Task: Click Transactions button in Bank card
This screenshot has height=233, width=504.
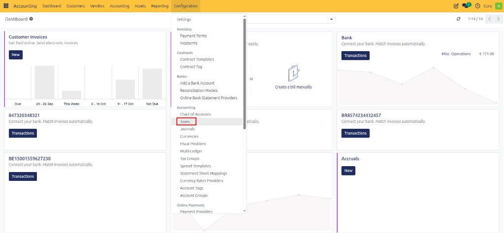Action: click(355, 56)
